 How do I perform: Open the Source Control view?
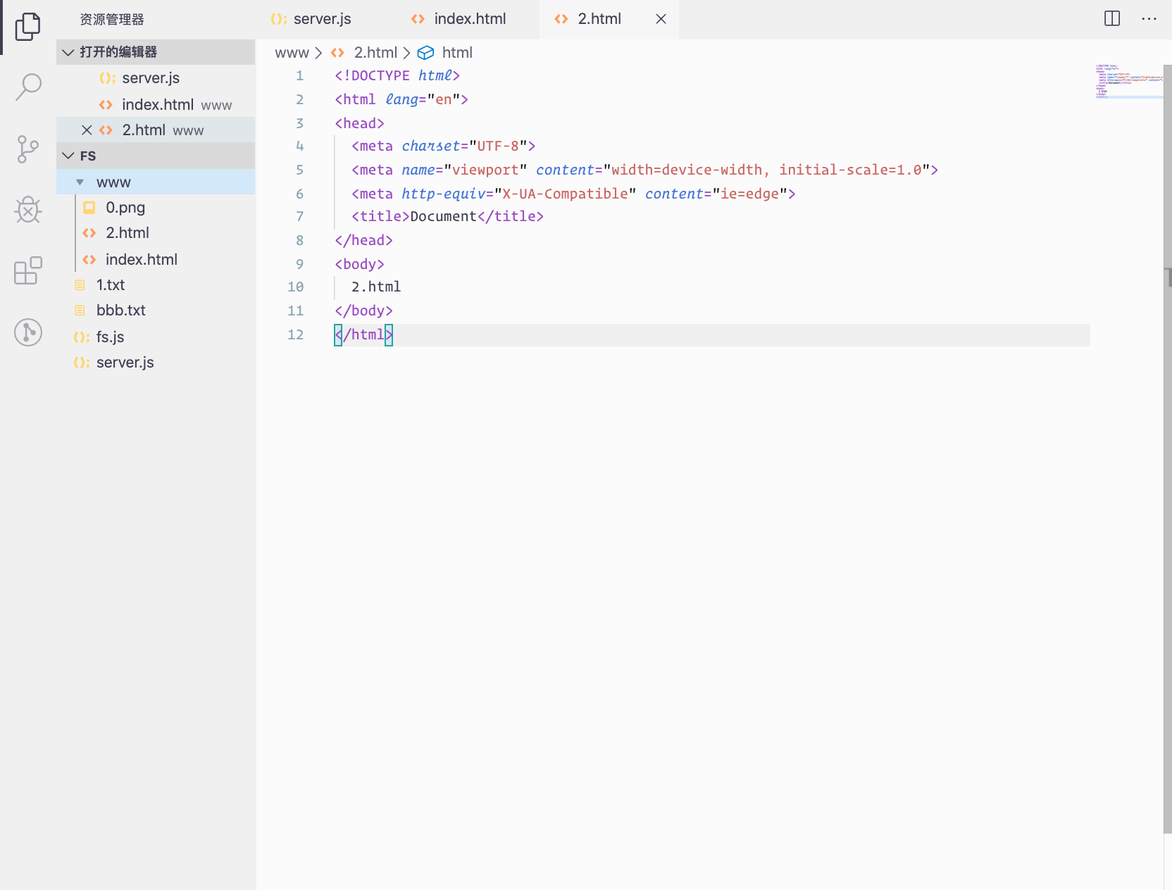tap(28, 149)
